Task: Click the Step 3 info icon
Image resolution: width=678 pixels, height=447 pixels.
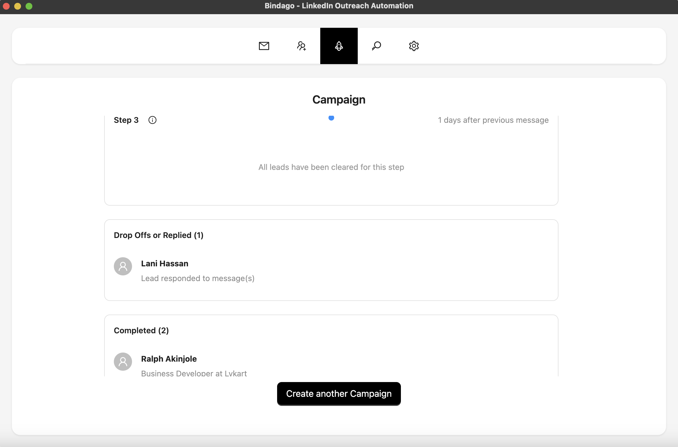Action: coord(152,120)
